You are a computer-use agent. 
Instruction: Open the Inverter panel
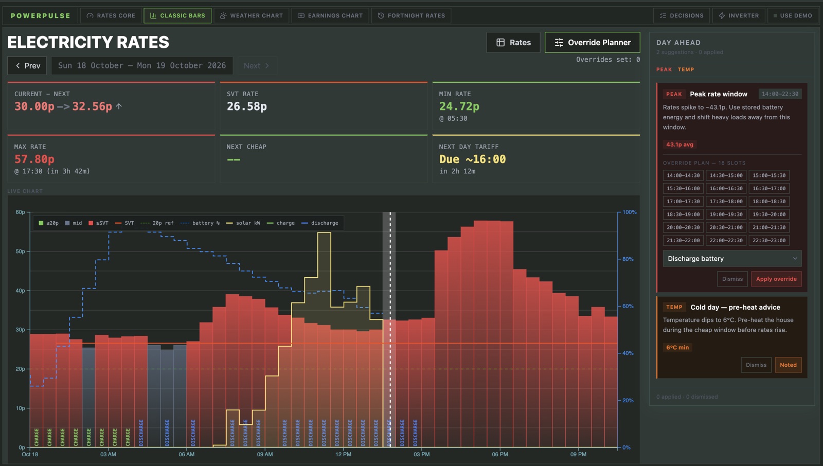[739, 15]
